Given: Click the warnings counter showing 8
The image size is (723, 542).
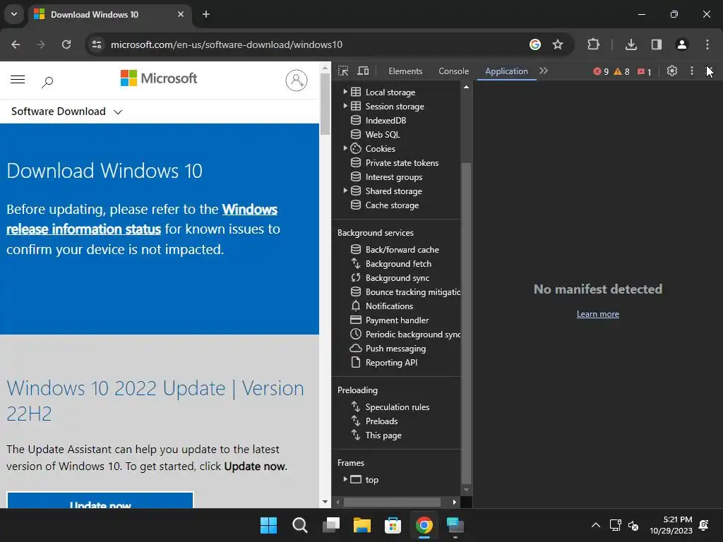Looking at the screenshot, I should (621, 71).
